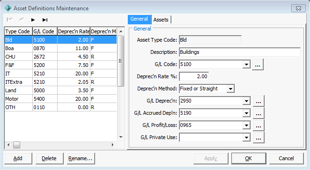The width and height of the screenshot is (310, 170).
Task: Open the G/L Profit/Loss dropdown
Action: pyautogui.click(x=246, y=126)
